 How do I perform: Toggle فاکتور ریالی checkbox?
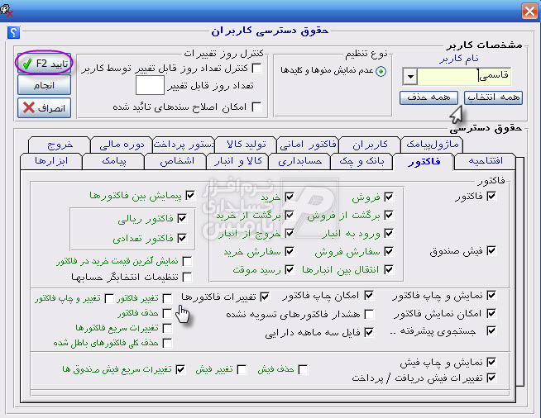click(181, 218)
